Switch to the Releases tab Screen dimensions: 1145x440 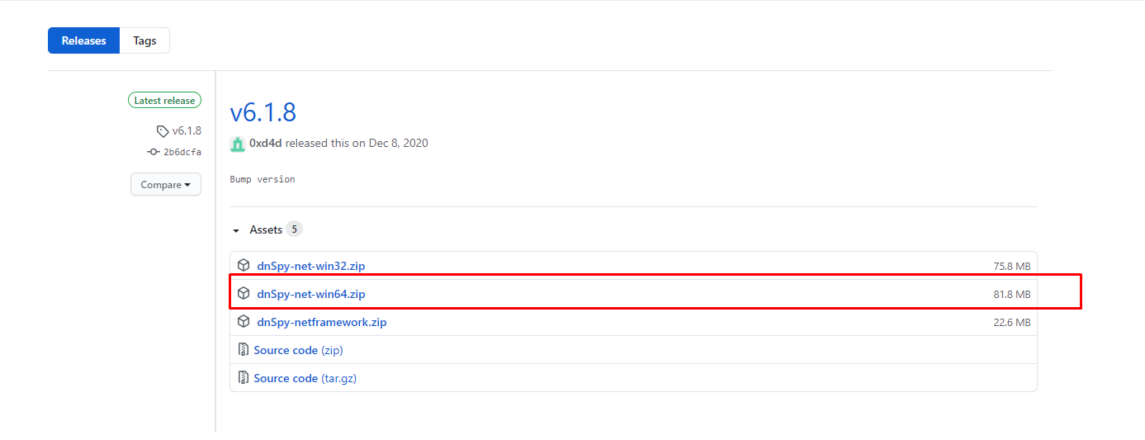click(84, 40)
